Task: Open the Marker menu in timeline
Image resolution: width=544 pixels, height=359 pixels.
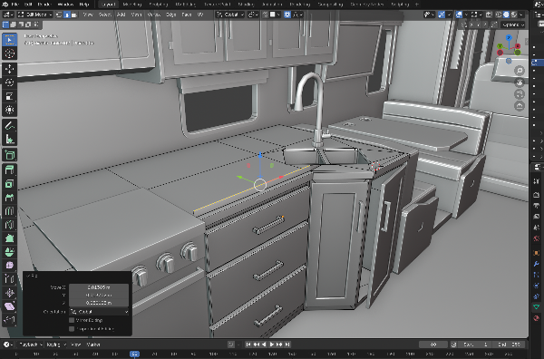Action: pos(93,344)
